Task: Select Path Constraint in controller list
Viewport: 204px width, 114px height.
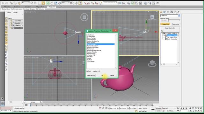Action: click(x=101, y=44)
